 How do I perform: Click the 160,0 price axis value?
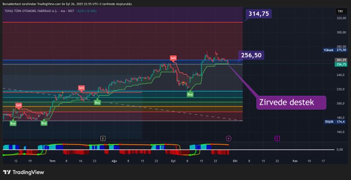pyautogui.click(x=341, y=132)
